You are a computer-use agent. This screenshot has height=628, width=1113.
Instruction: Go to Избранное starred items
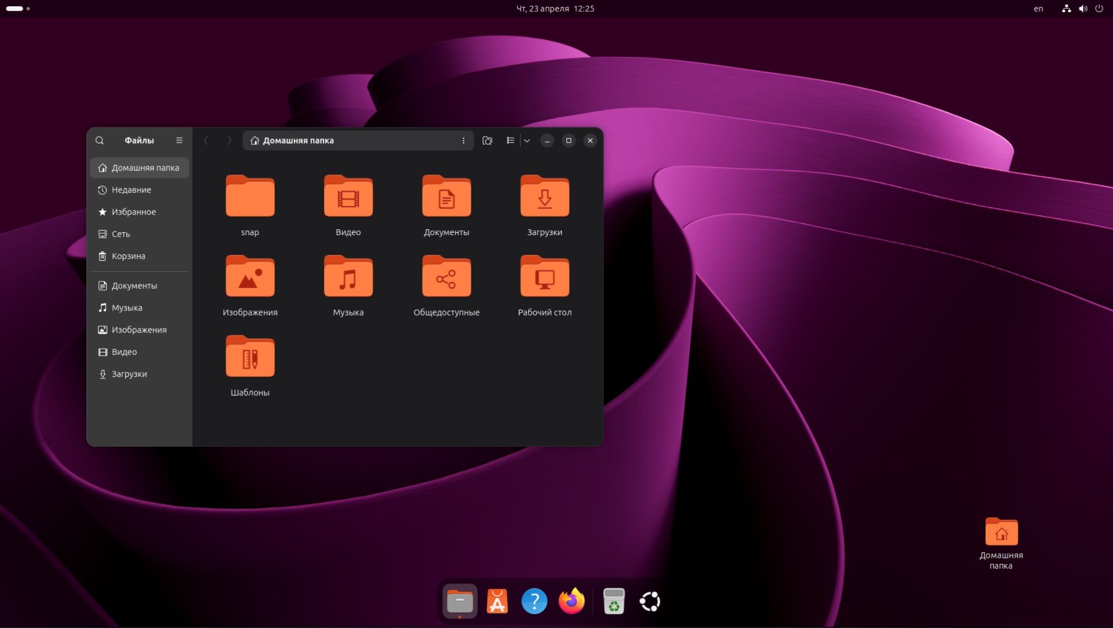pyautogui.click(x=133, y=212)
